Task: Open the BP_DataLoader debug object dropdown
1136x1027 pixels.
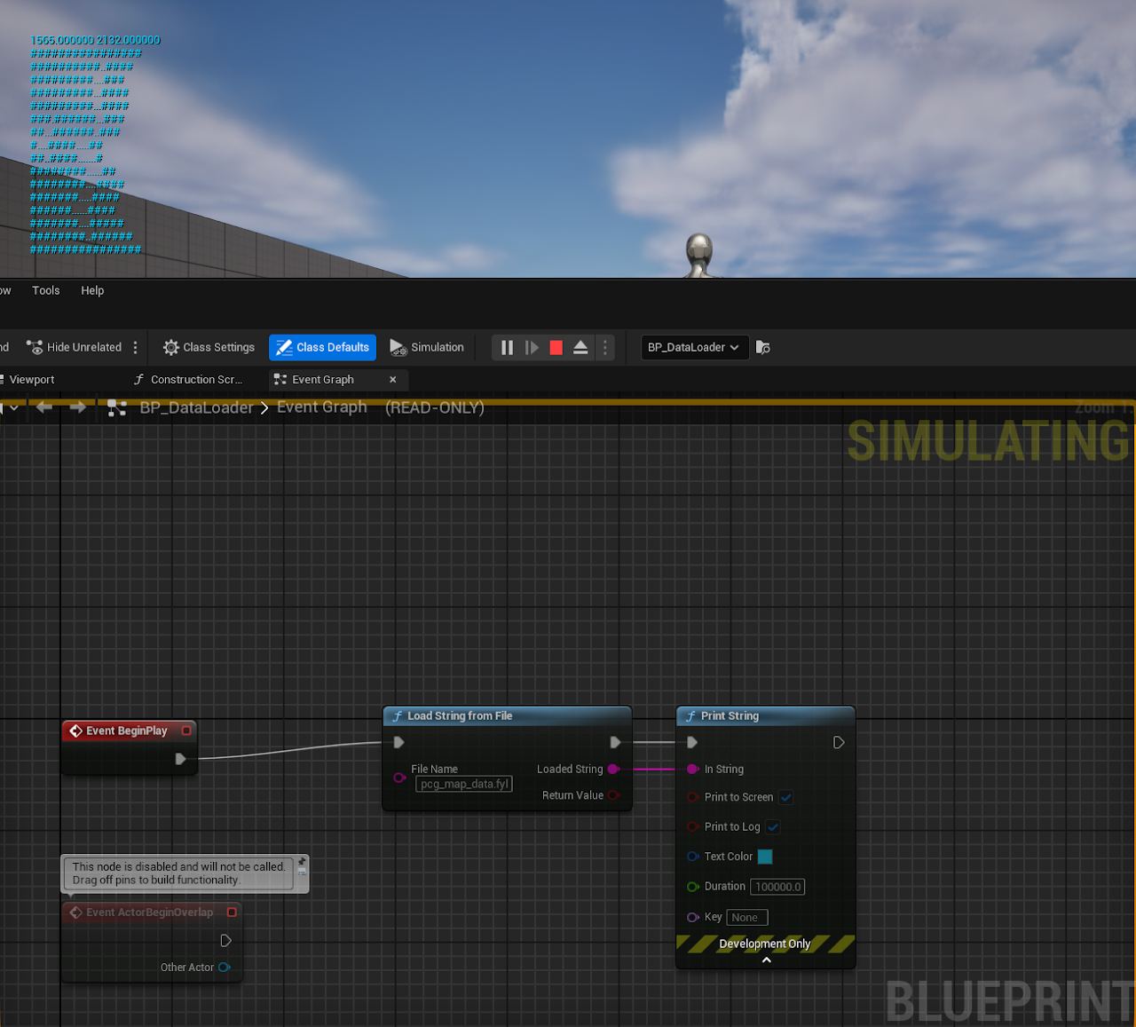Action: [x=694, y=348]
